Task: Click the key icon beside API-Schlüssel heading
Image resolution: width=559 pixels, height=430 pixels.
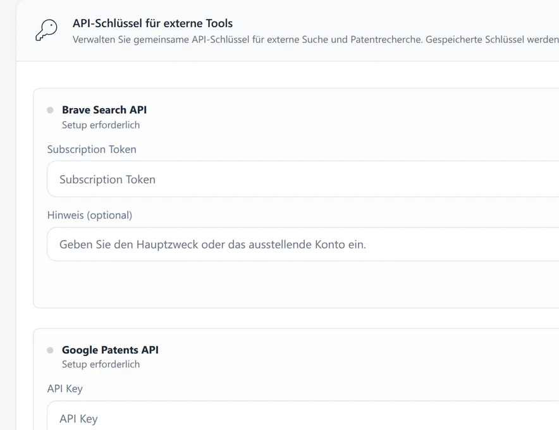Action: (x=46, y=30)
